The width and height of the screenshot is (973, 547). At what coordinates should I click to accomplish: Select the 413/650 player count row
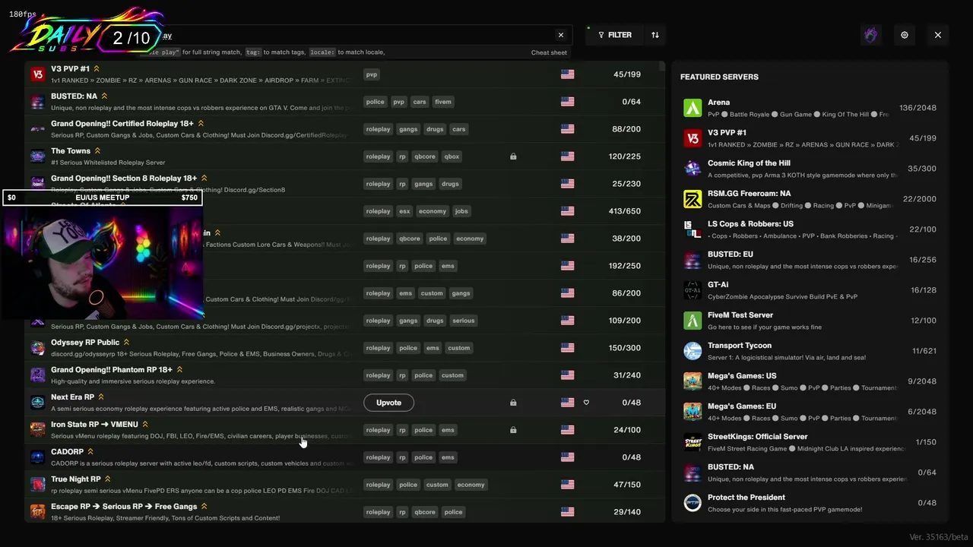point(626,211)
